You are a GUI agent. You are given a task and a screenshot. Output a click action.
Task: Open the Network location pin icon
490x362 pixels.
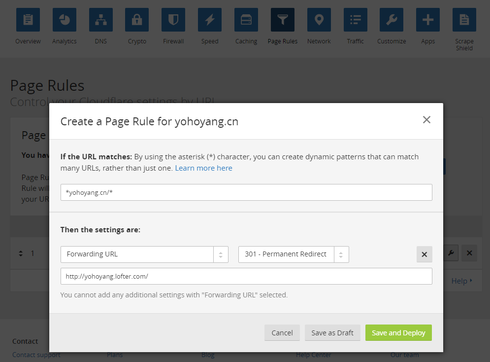coord(319,20)
